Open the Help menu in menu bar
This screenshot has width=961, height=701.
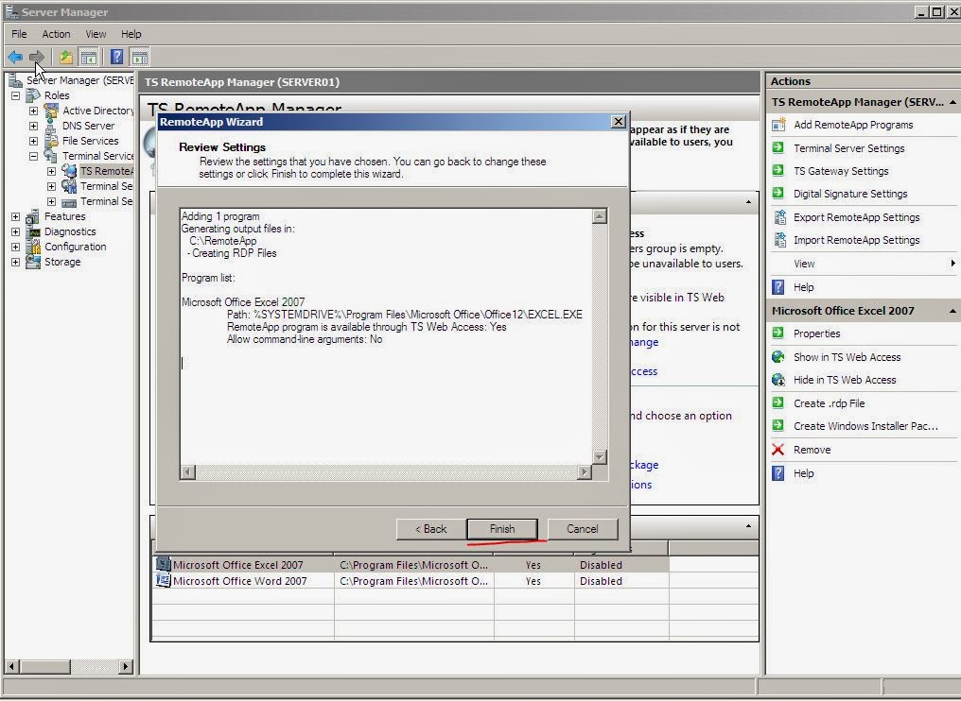pyautogui.click(x=131, y=34)
